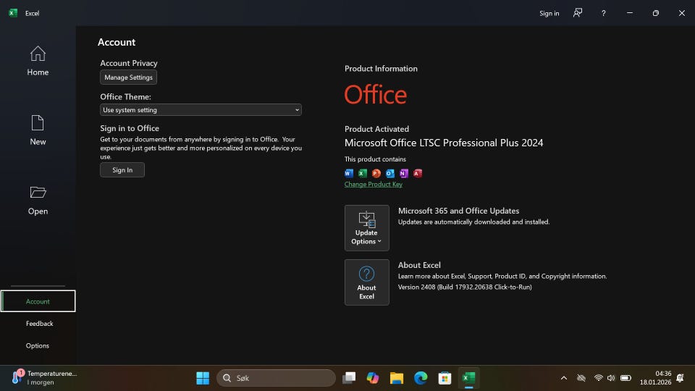Image resolution: width=695 pixels, height=391 pixels.
Task: Click the Access icon in product list
Action: point(418,173)
